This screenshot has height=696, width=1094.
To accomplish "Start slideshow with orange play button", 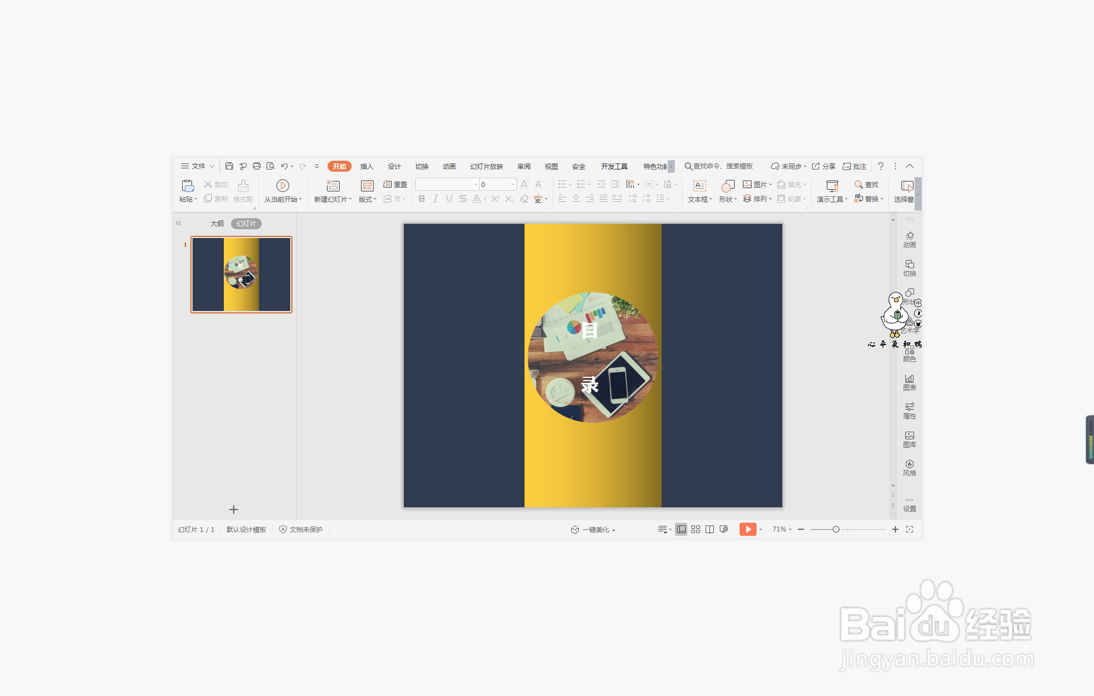I will point(747,529).
